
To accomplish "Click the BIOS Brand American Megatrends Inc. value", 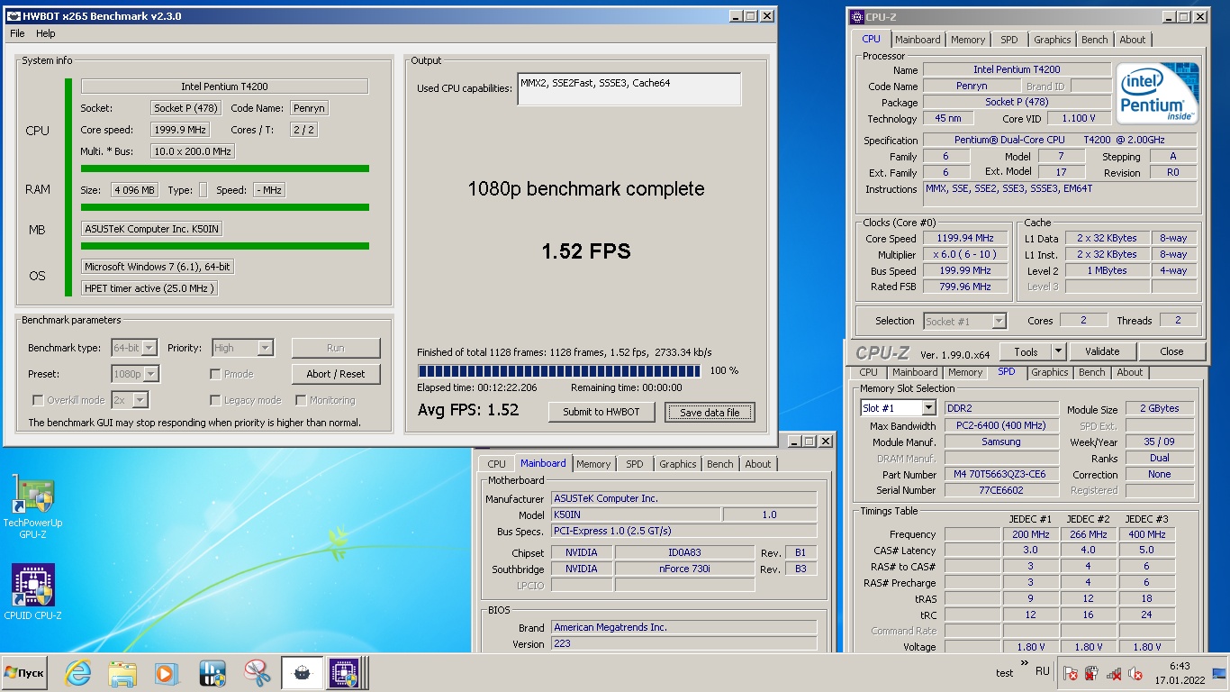I will pyautogui.click(x=684, y=627).
